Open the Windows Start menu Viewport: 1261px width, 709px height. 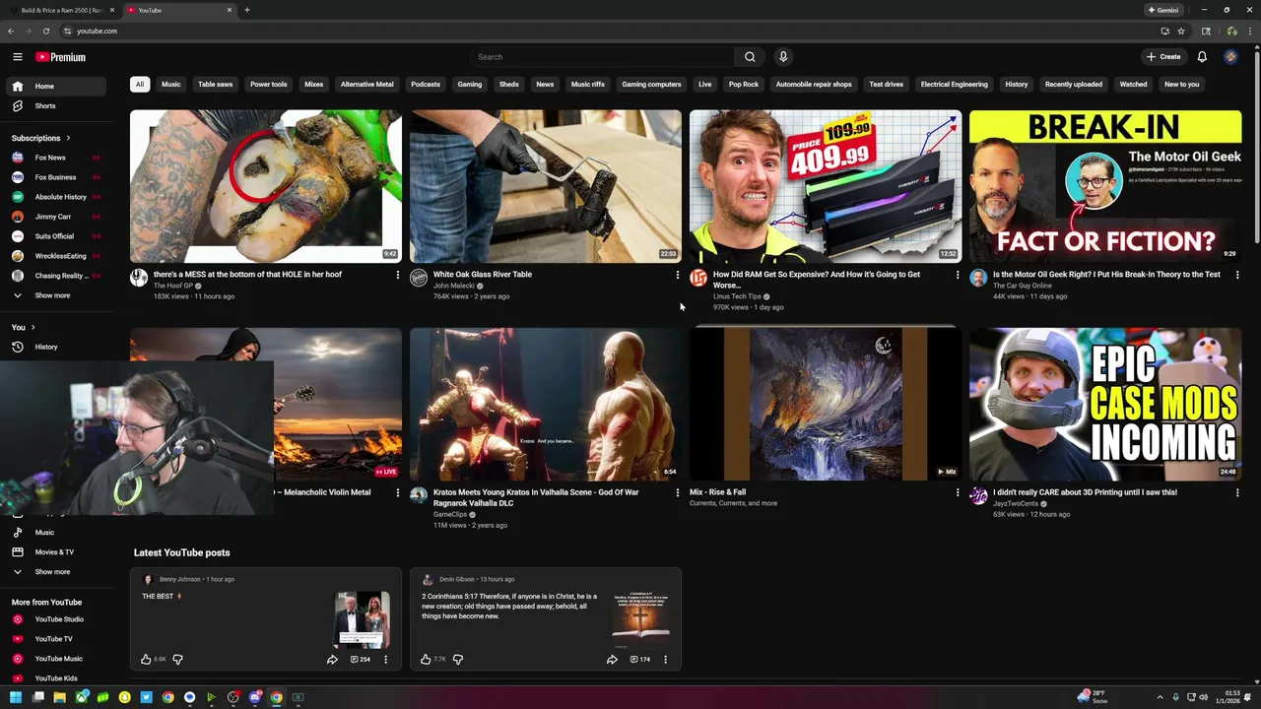click(x=16, y=697)
